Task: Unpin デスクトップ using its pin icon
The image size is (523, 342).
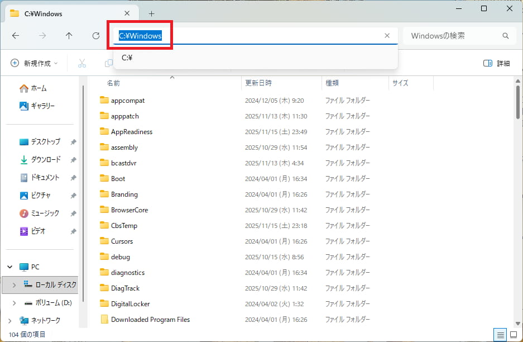Action: point(73,142)
